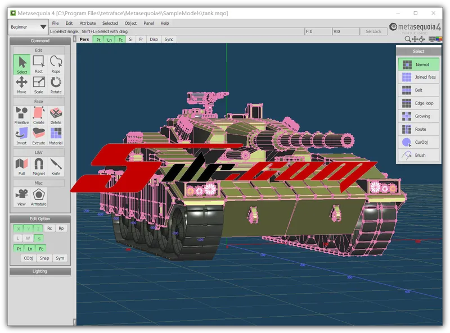Screen dimensions: 450x333
Task: Expand the Lighting panel header
Action: 40,271
